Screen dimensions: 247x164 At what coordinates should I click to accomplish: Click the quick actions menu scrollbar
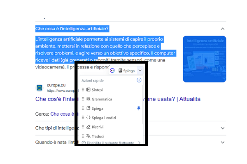click(x=143, y=105)
